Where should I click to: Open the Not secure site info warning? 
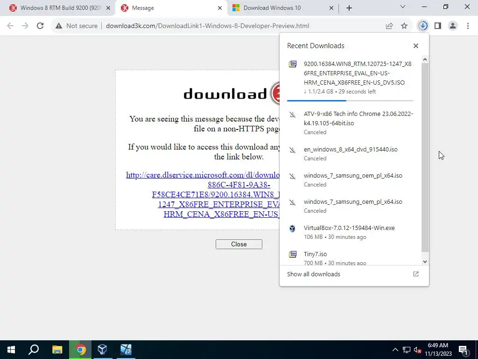coord(77,26)
